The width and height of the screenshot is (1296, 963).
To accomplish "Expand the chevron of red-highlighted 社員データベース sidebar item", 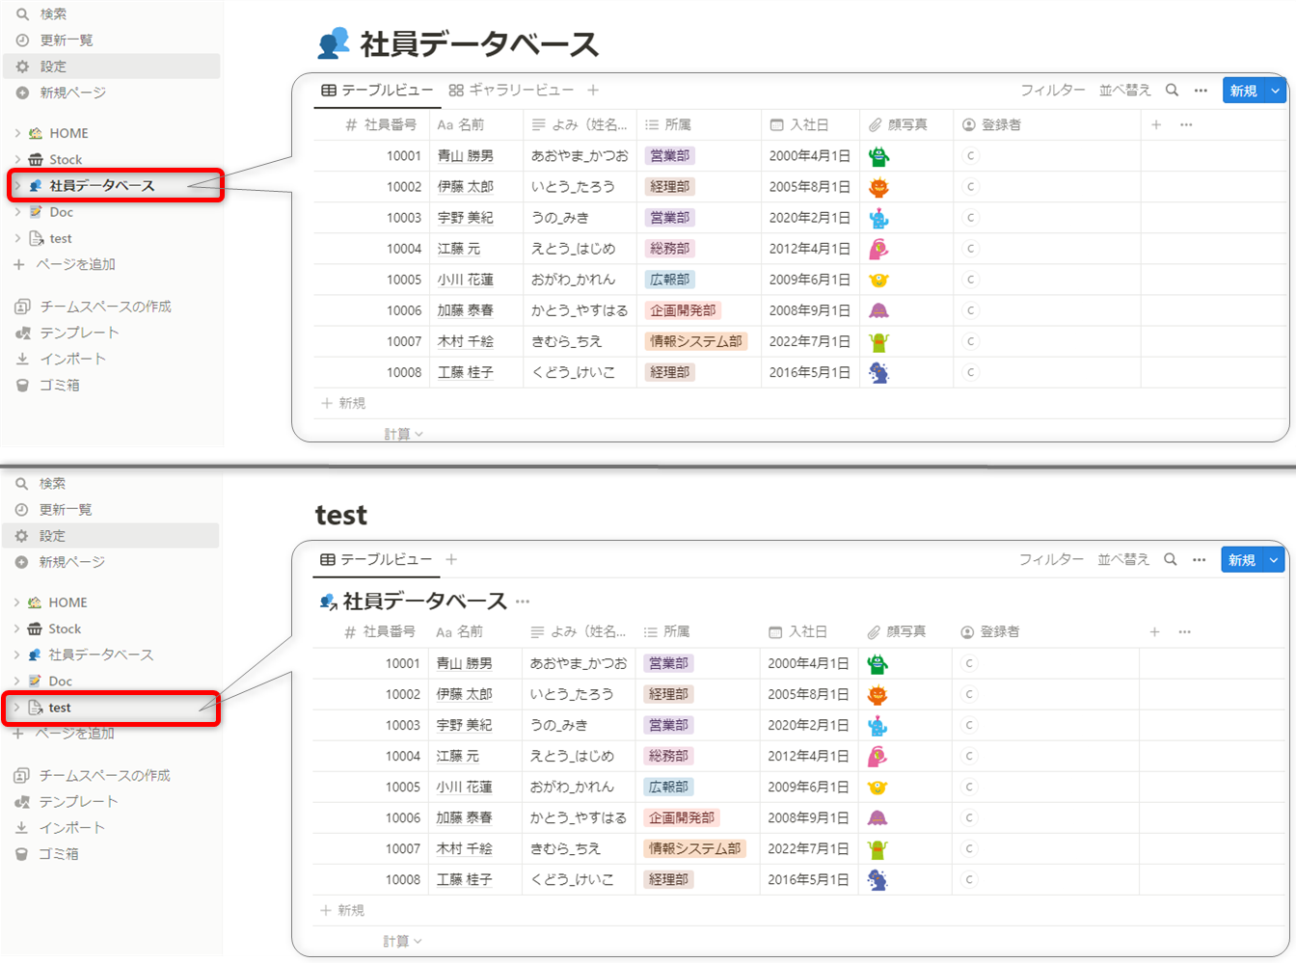I will tap(17, 186).
